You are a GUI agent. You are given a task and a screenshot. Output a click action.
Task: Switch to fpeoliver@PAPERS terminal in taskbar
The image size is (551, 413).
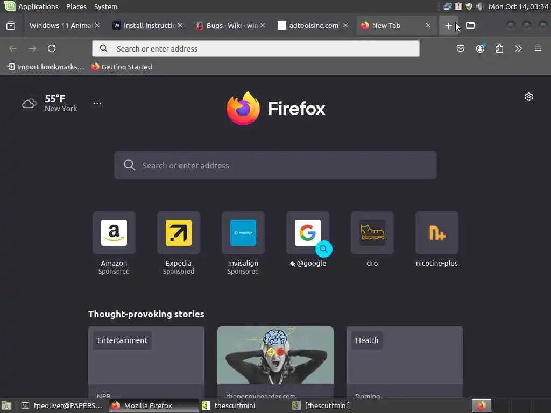tap(61, 405)
